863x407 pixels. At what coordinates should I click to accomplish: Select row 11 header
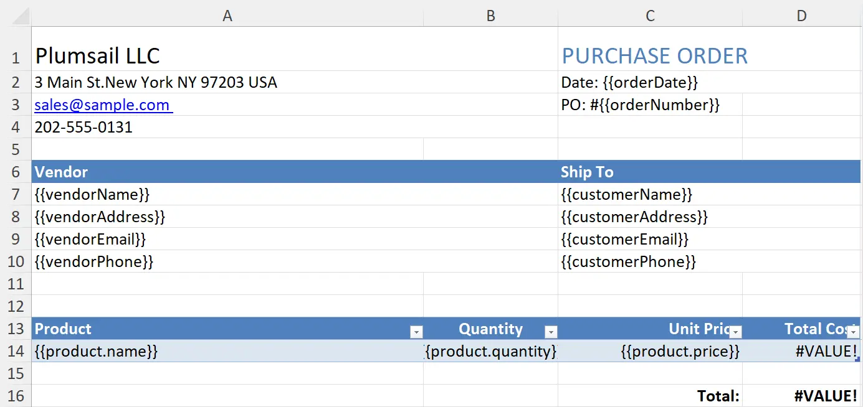[16, 284]
